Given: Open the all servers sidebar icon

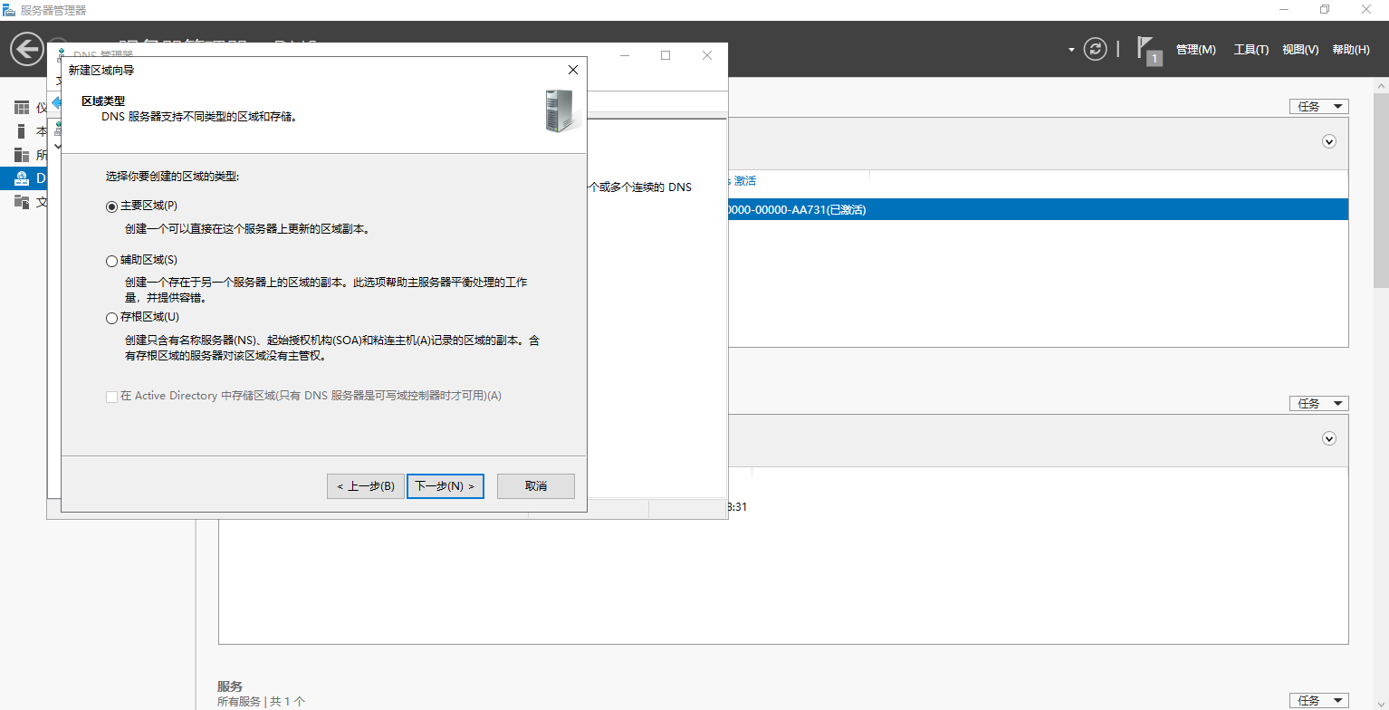Looking at the screenshot, I should 22,155.
